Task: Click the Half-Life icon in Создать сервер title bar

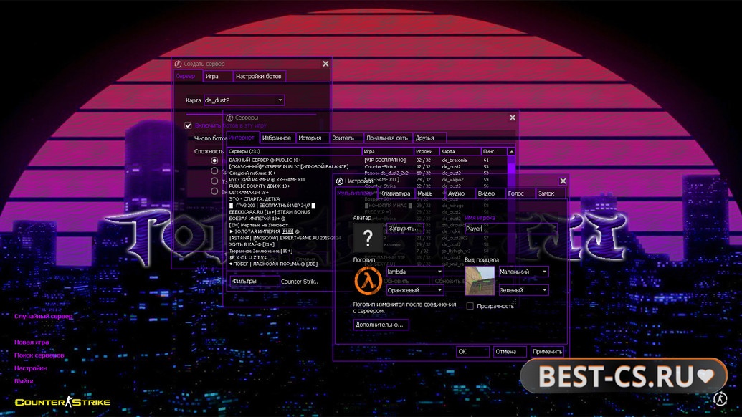Action: click(178, 64)
